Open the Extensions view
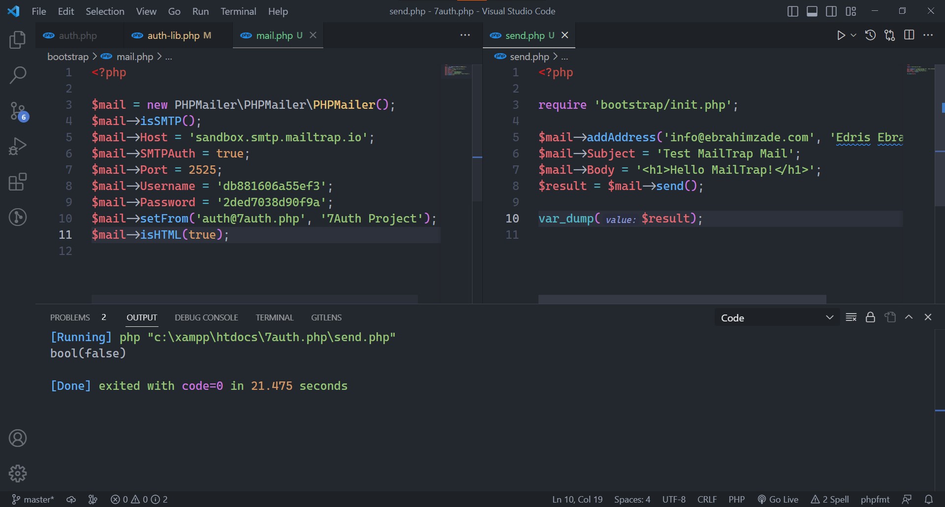 click(x=18, y=182)
